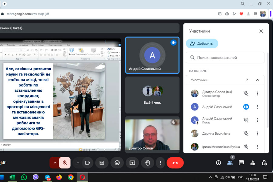The image size is (273, 182).
Task: Click the shared presentation slide area
Action: coord(54,101)
